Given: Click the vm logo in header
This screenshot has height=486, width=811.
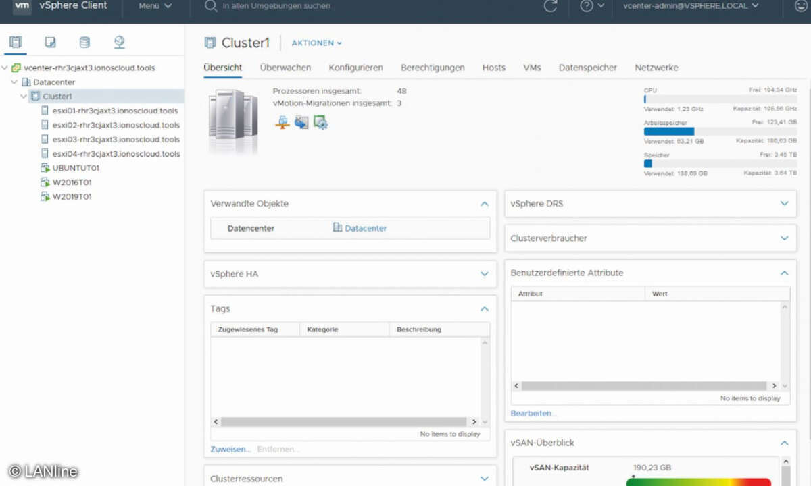Looking at the screenshot, I should click(22, 6).
